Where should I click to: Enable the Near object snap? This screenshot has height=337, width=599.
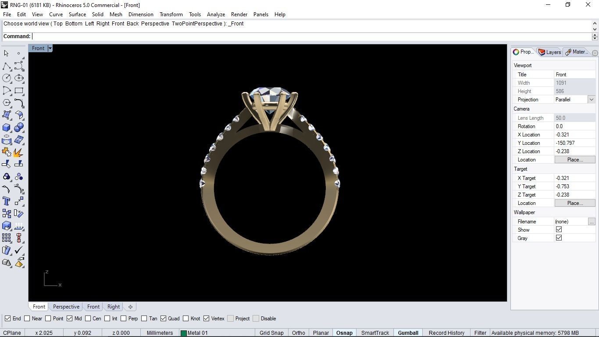click(x=27, y=319)
